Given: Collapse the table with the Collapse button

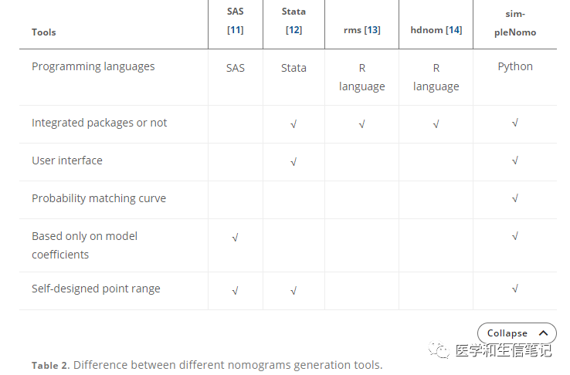Looking at the screenshot, I should coord(508,333).
